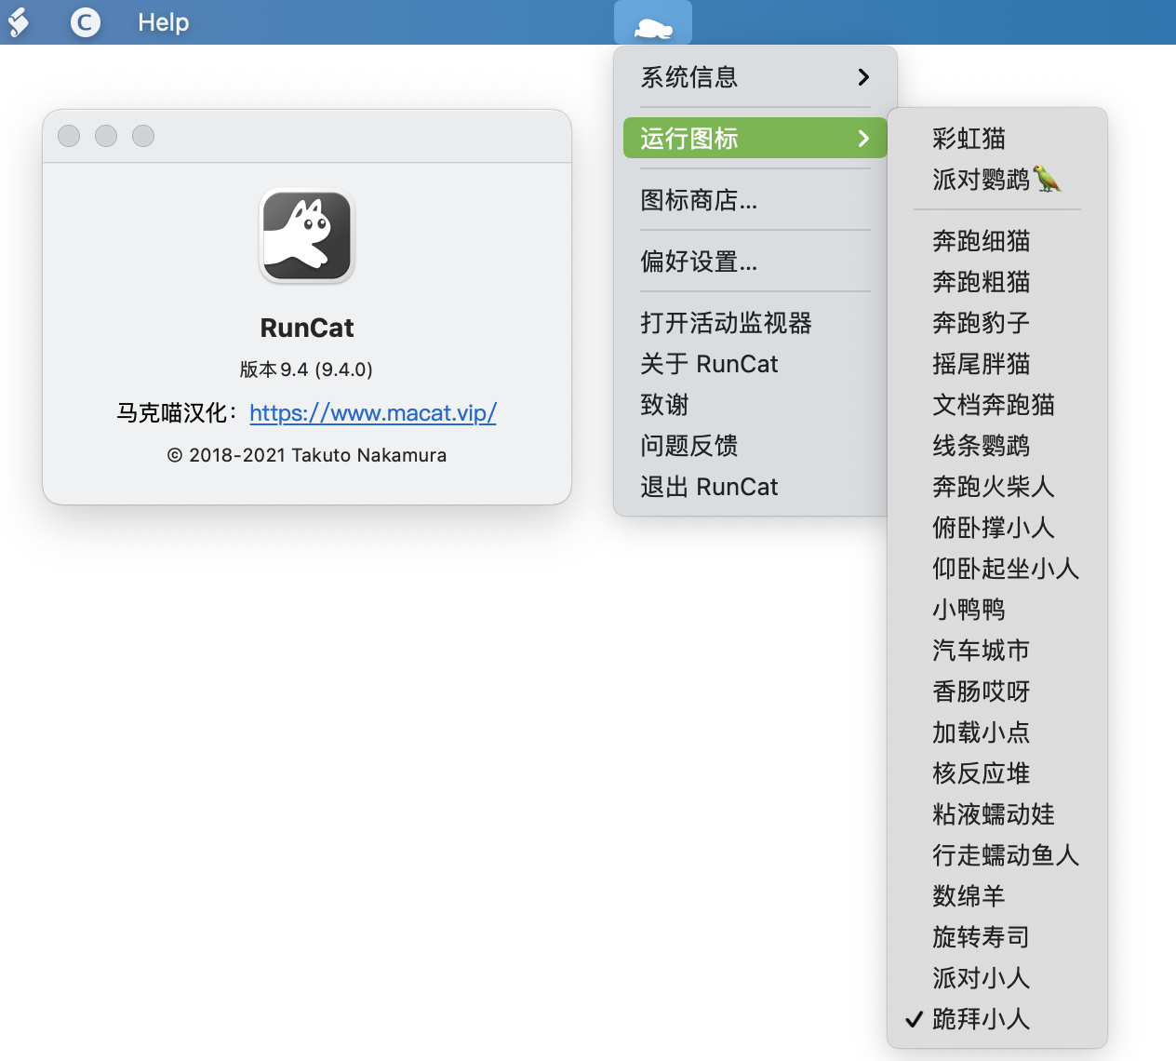This screenshot has height=1061, width=1176.
Task: Switch runner to 奔跑细猫
Action: [981, 241]
